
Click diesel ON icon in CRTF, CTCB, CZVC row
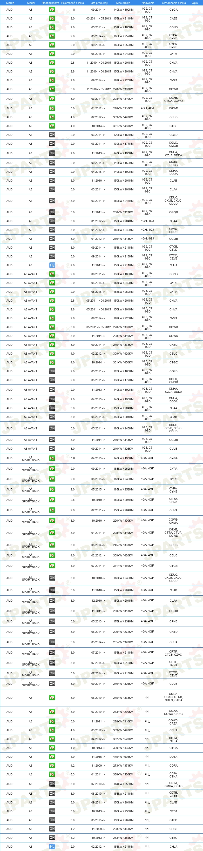click(52, 653)
